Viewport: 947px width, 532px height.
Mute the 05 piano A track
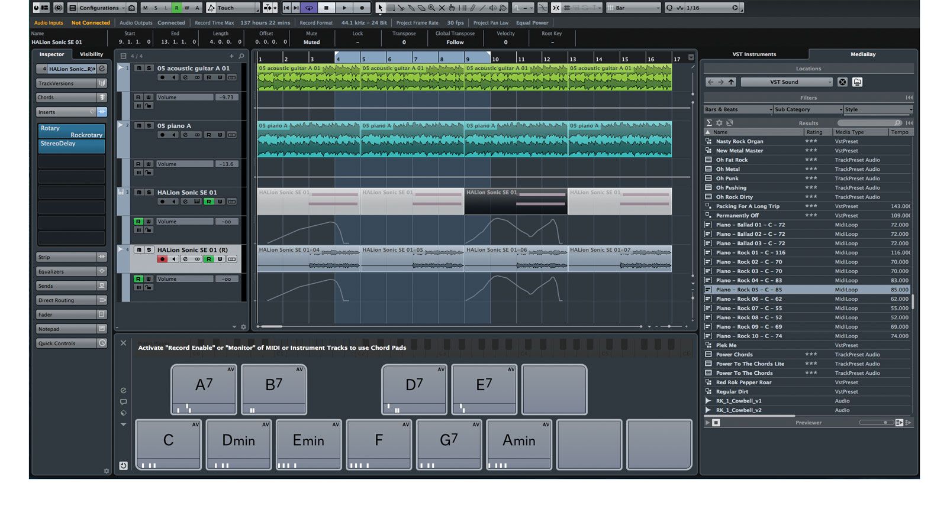pyautogui.click(x=138, y=126)
